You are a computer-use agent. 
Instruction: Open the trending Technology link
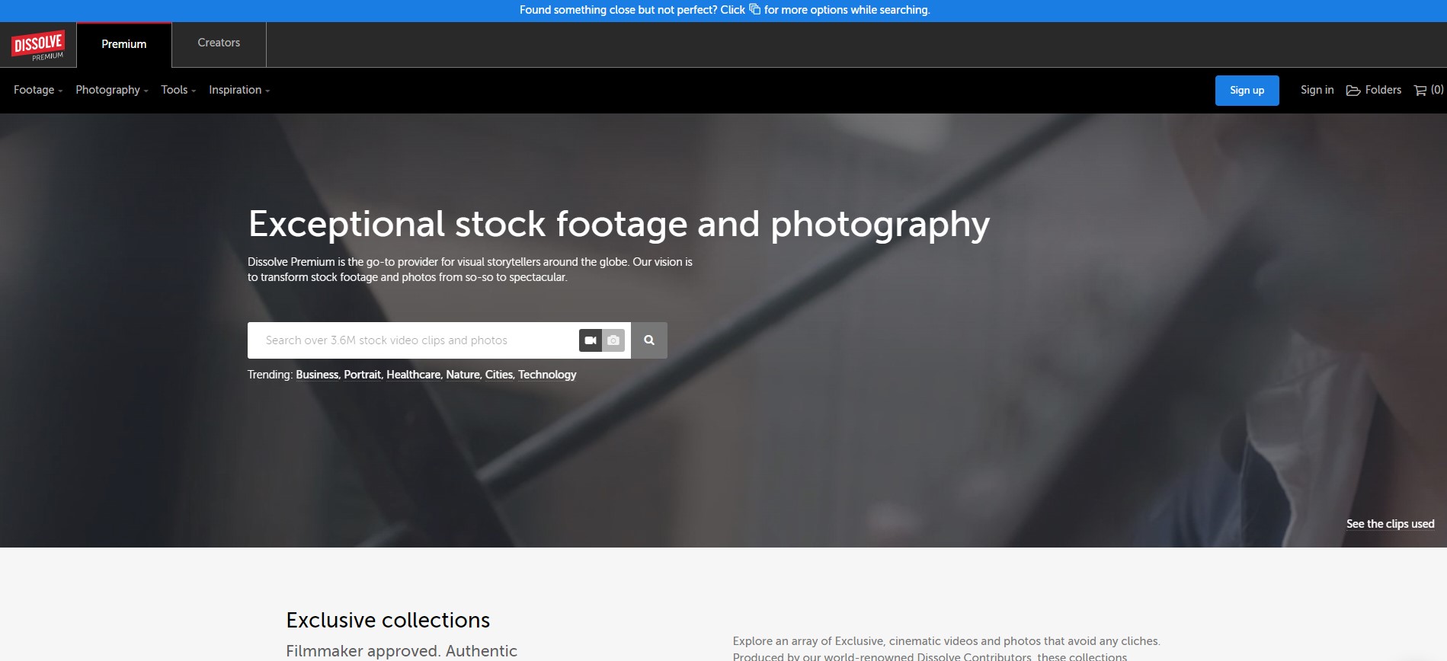tap(547, 375)
